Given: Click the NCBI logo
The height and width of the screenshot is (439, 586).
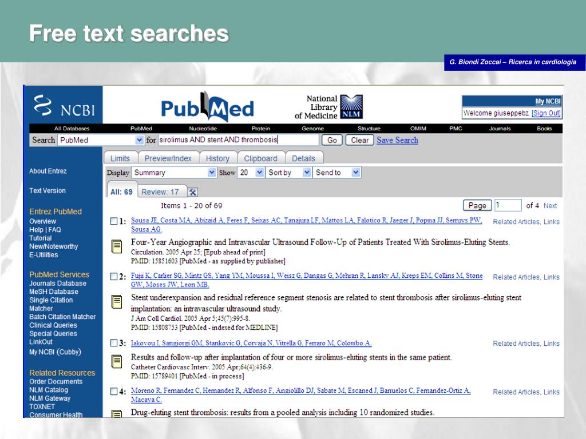Looking at the screenshot, I should click(64, 106).
